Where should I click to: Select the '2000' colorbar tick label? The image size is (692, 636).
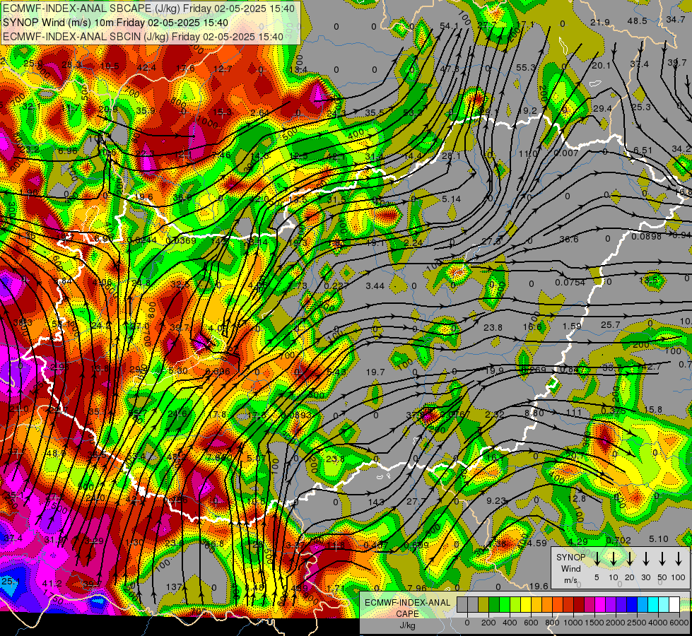click(616, 623)
